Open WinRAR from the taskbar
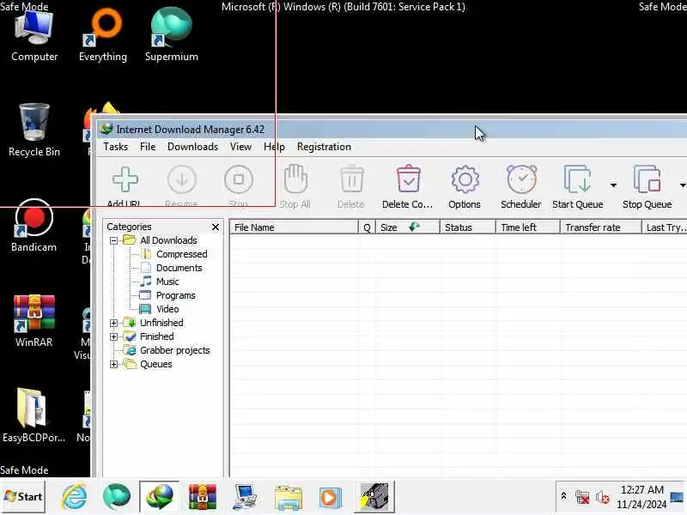Image resolution: width=687 pixels, height=515 pixels. (x=203, y=497)
